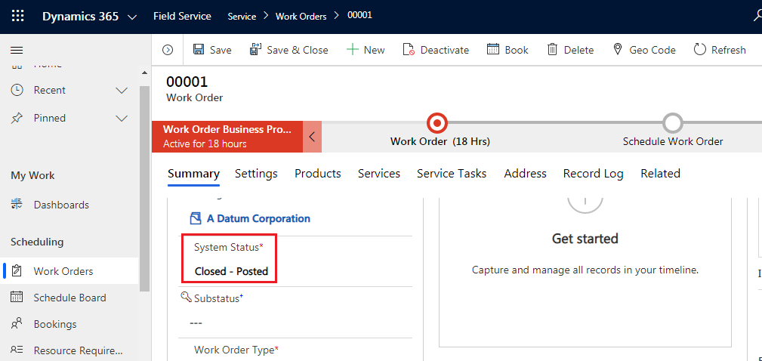This screenshot has height=361, width=762.
Task: Switch to the Record Log tab
Action: 594,174
